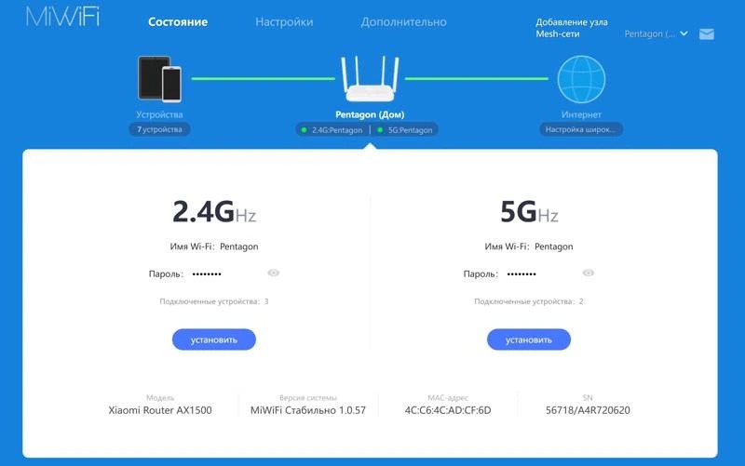The width and height of the screenshot is (745, 466).
Task: Click the devices tablet and phone icon
Action: point(159,79)
